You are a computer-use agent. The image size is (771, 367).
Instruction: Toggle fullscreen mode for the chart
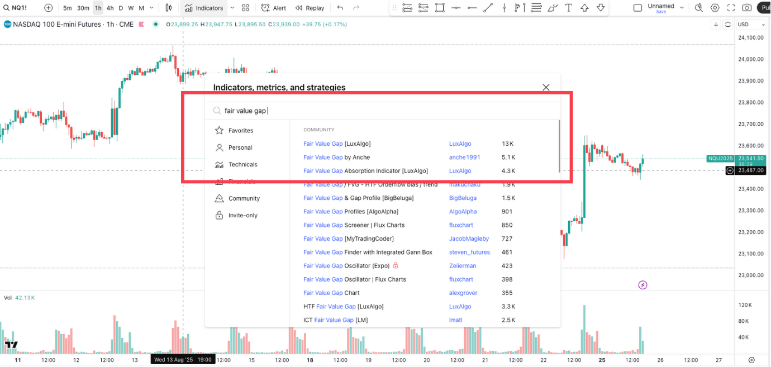coord(731,8)
